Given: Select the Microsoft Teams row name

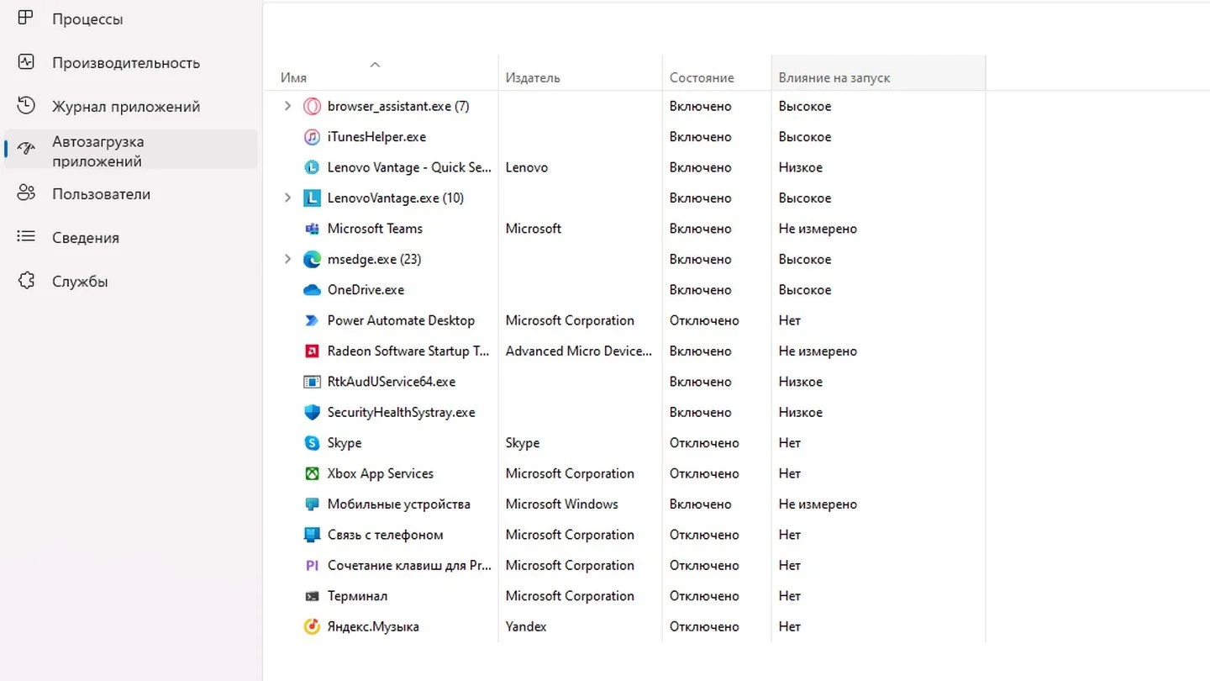Looking at the screenshot, I should (375, 229).
